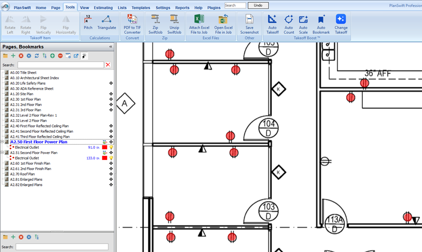The width and height of the screenshot is (422, 252).
Task: Click Flip Horizontally tool
Action: click(x=66, y=24)
